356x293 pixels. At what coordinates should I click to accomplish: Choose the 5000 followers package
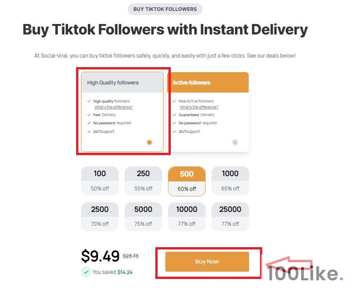143,216
